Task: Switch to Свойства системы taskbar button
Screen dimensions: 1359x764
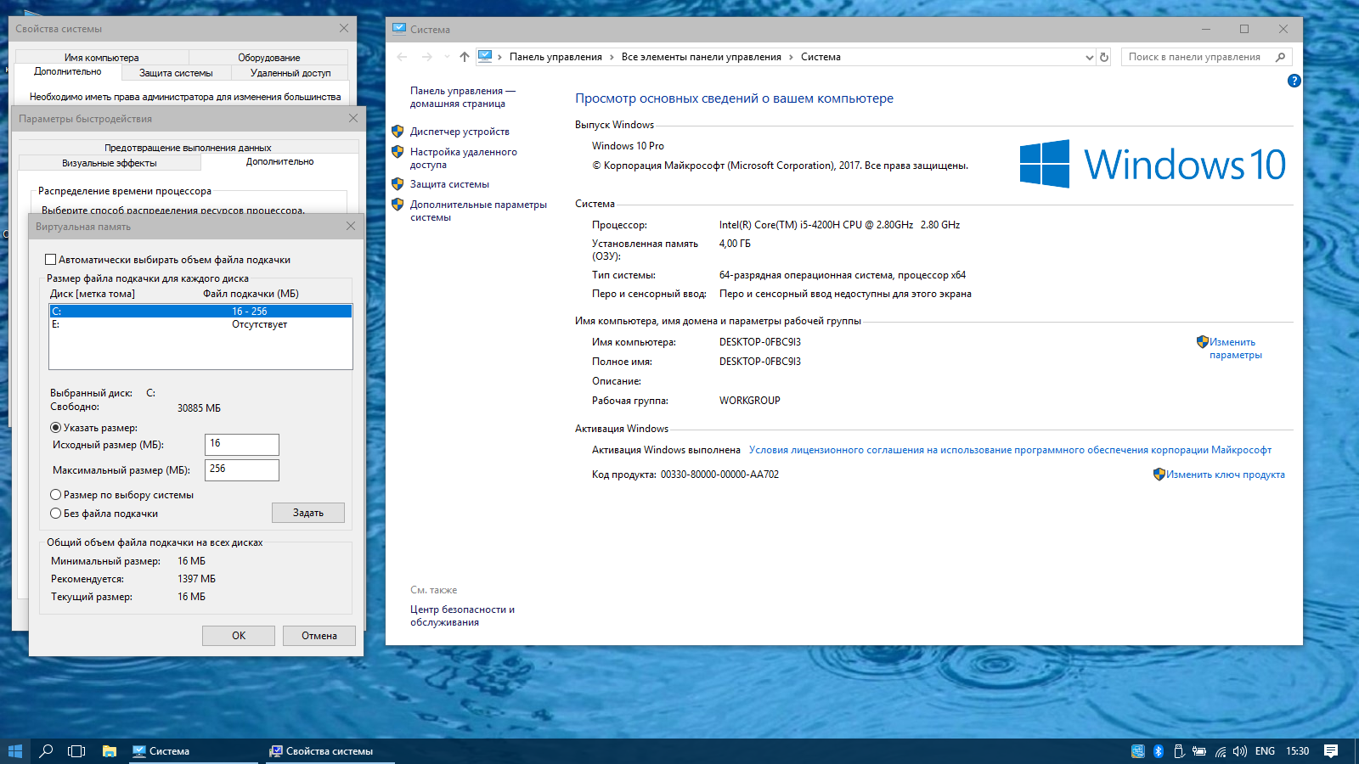Action: [331, 751]
